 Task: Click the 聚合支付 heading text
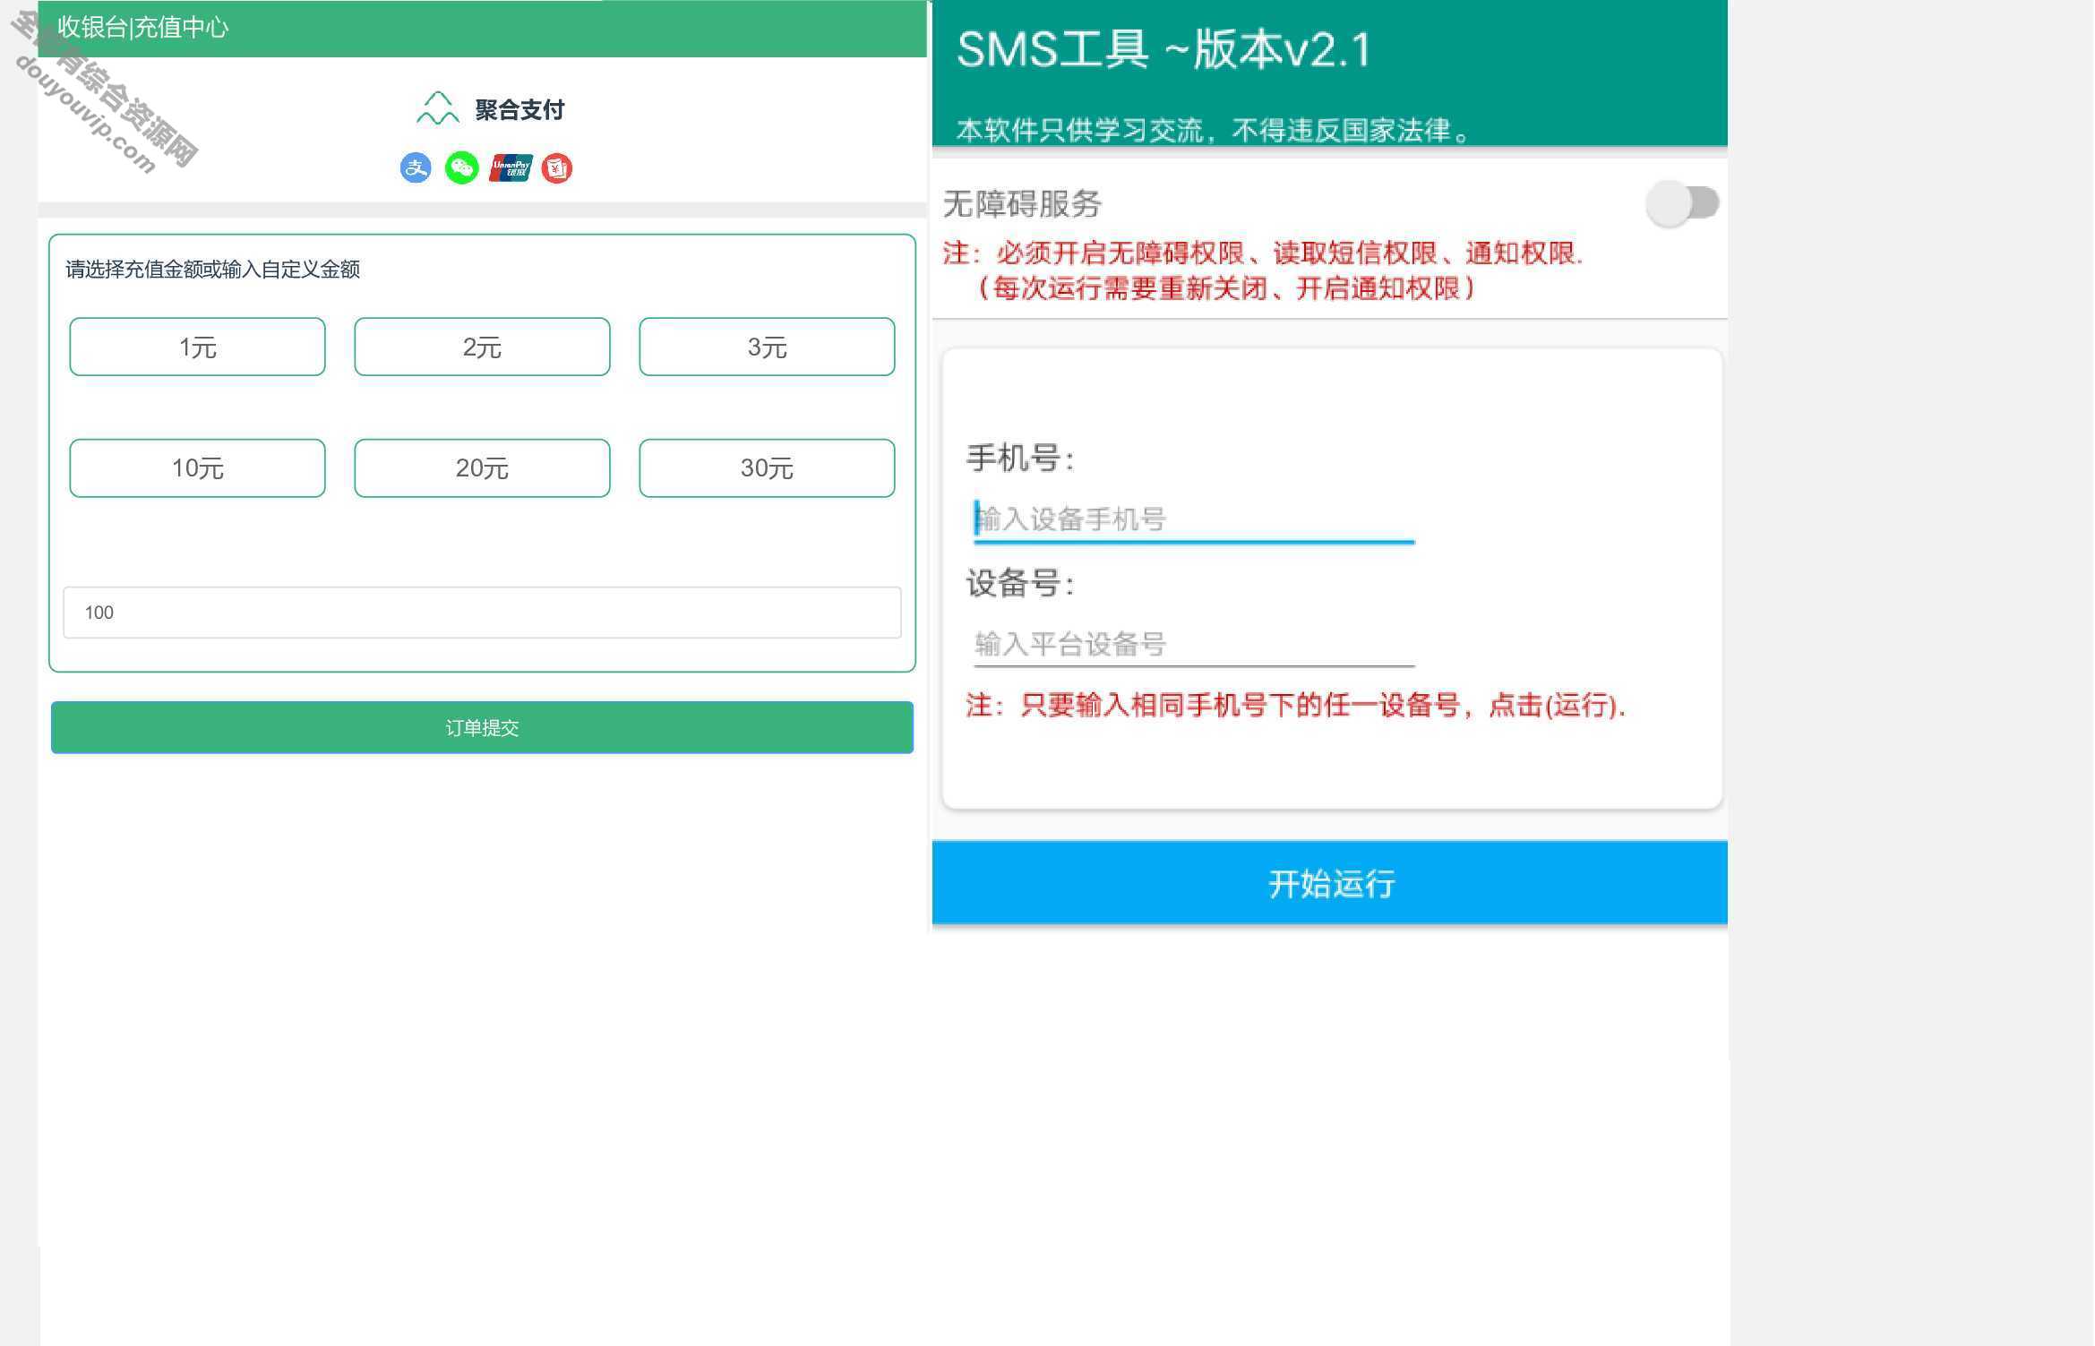(519, 109)
